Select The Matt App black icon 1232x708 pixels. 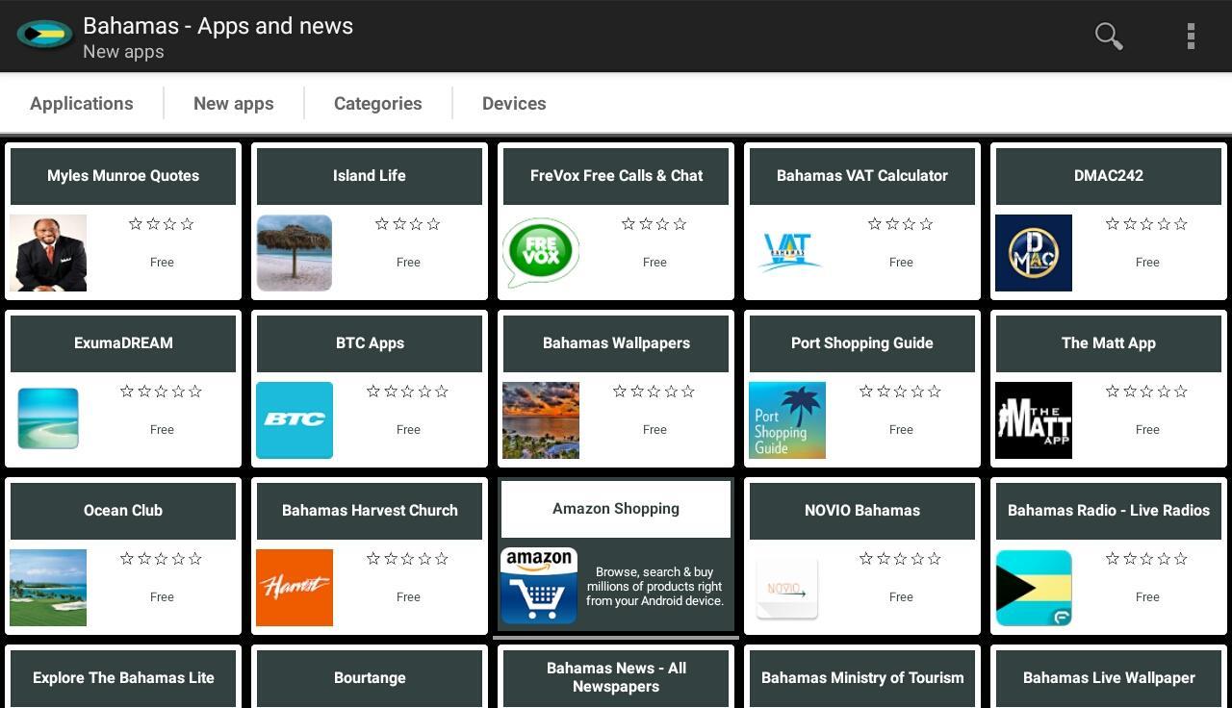(x=1034, y=420)
